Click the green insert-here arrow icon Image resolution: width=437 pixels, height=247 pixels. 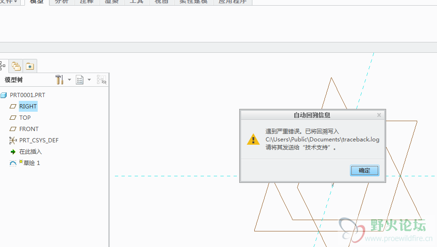tap(13, 152)
